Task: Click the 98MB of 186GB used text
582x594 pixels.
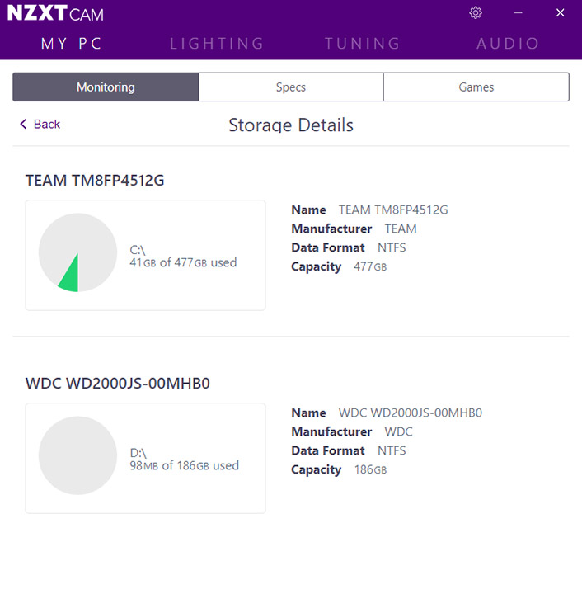Action: (185, 465)
